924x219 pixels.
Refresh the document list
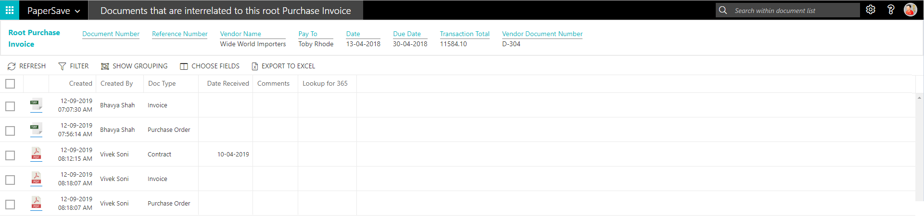coord(26,66)
